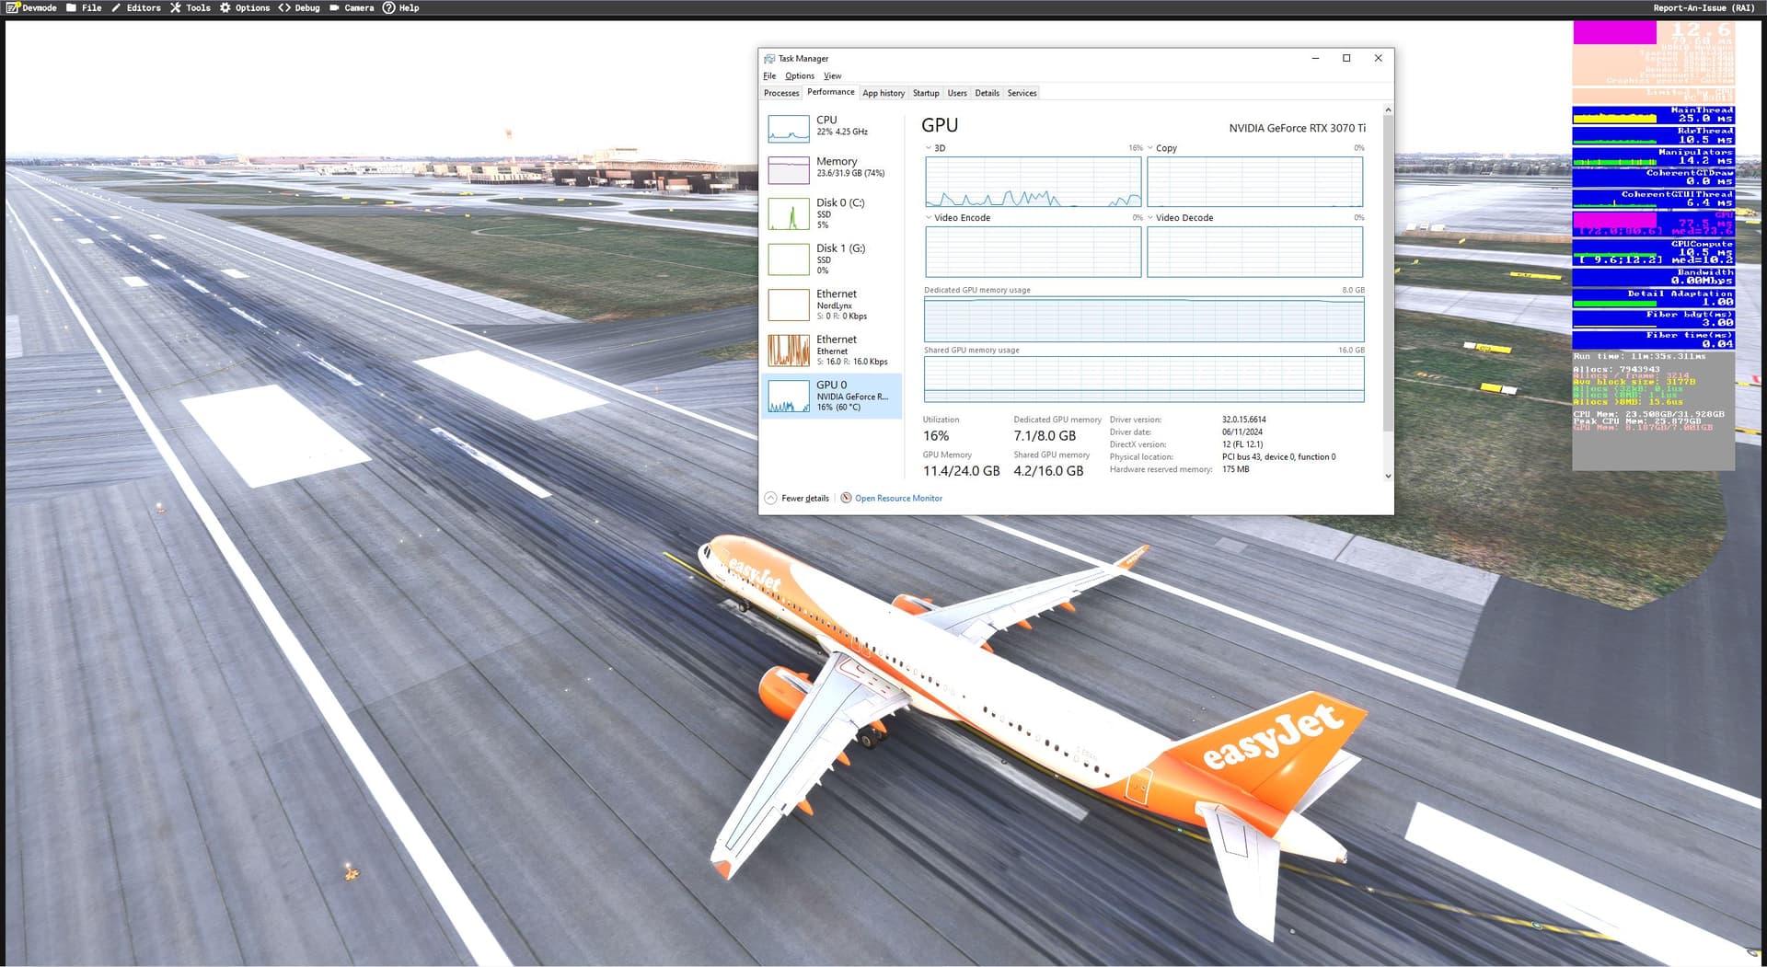The image size is (1767, 967).
Task: Click the camera icon in the Devmode bar
Action: click(x=334, y=7)
